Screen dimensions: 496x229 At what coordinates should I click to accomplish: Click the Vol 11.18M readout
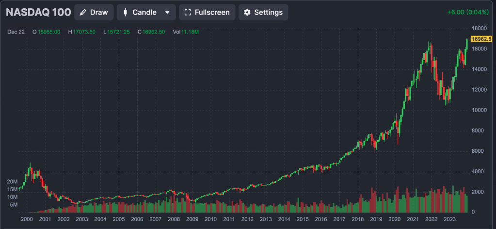click(186, 32)
